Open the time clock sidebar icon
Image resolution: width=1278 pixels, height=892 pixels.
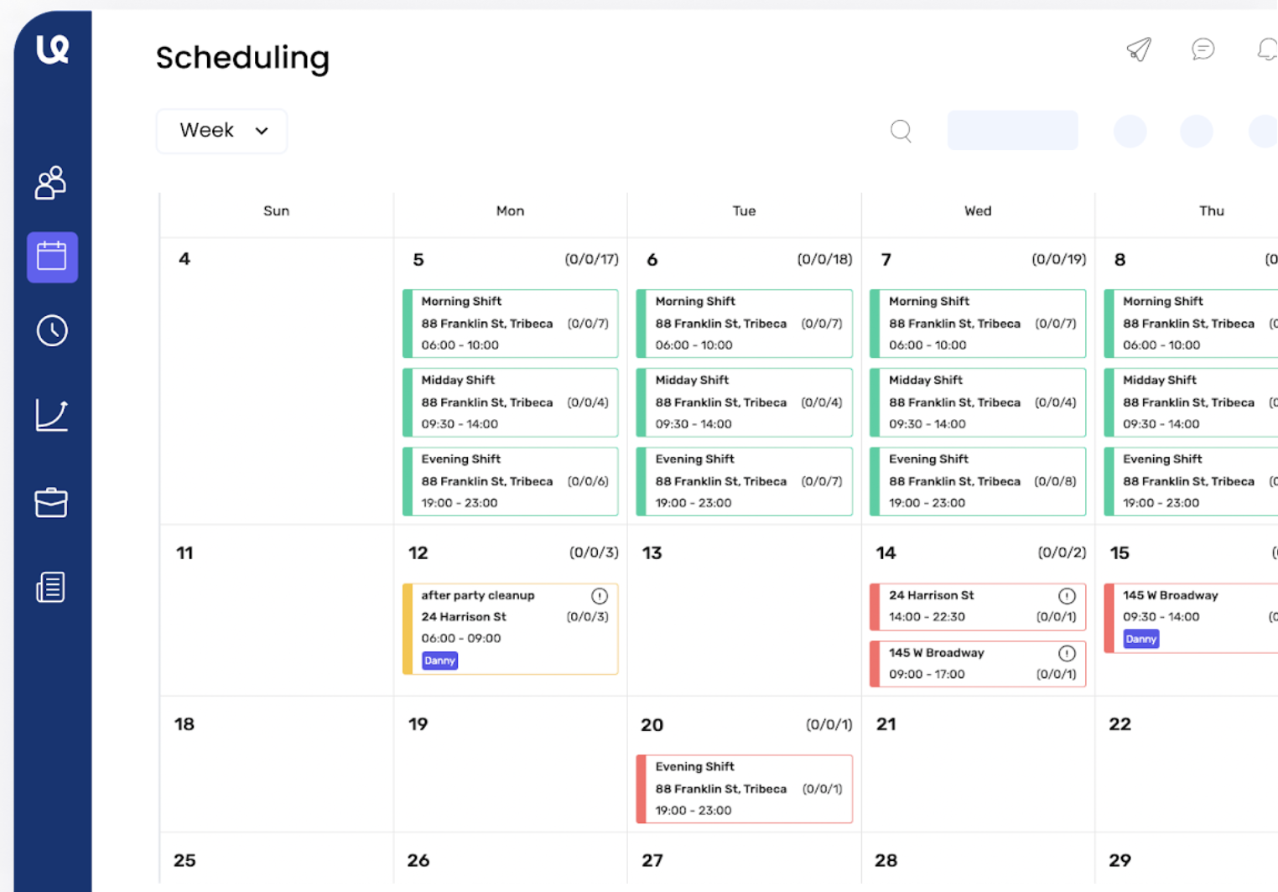(51, 330)
